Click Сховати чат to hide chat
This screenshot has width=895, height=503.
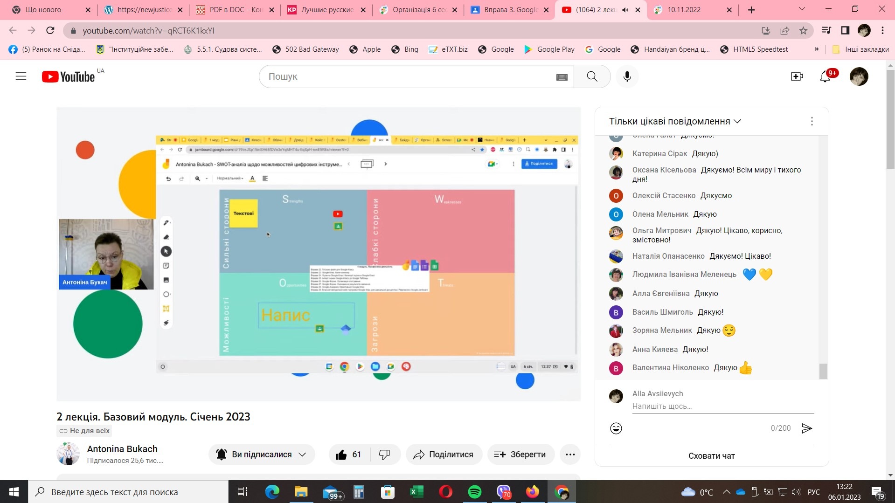click(x=711, y=456)
